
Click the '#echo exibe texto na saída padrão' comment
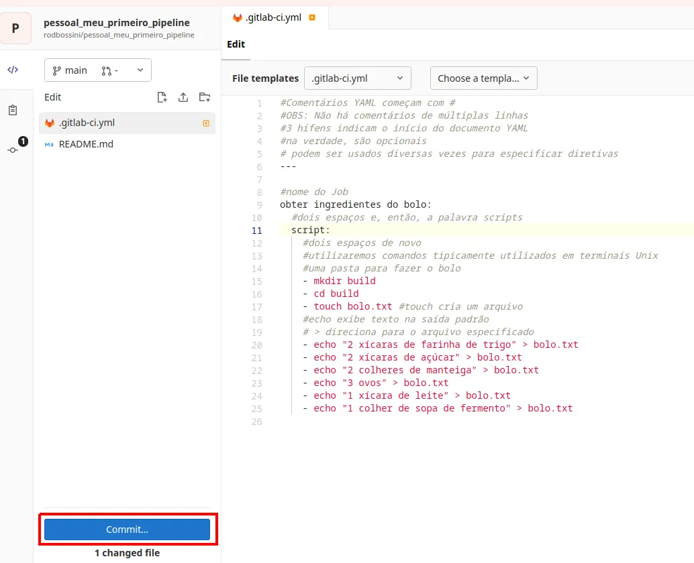(x=396, y=320)
